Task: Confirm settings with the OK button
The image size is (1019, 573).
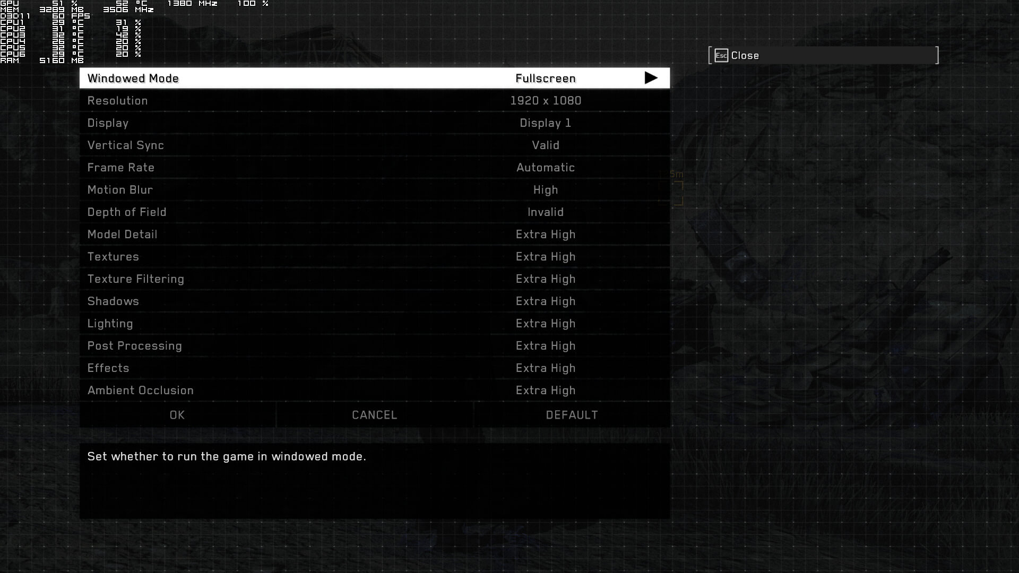Action: tap(177, 415)
